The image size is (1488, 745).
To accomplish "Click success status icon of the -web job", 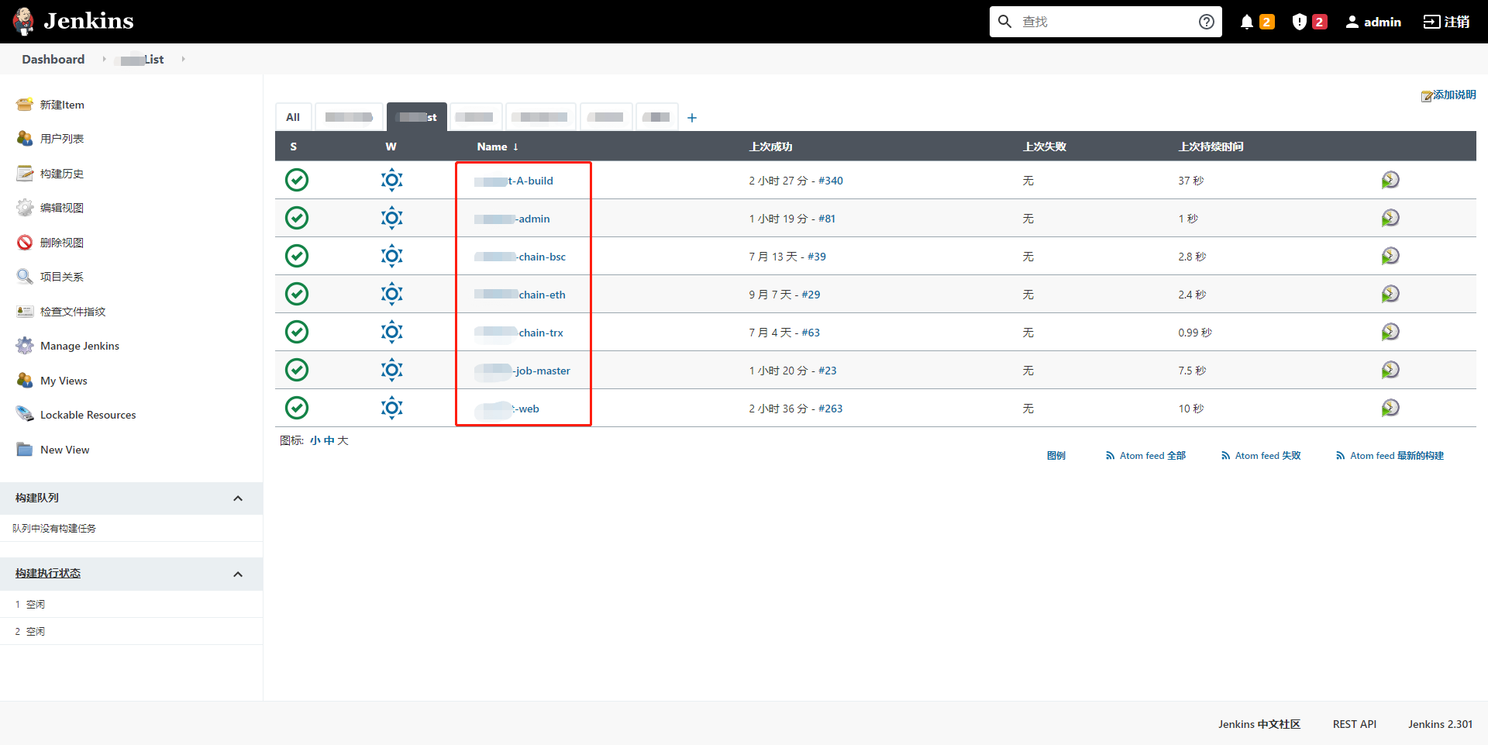I will point(297,408).
